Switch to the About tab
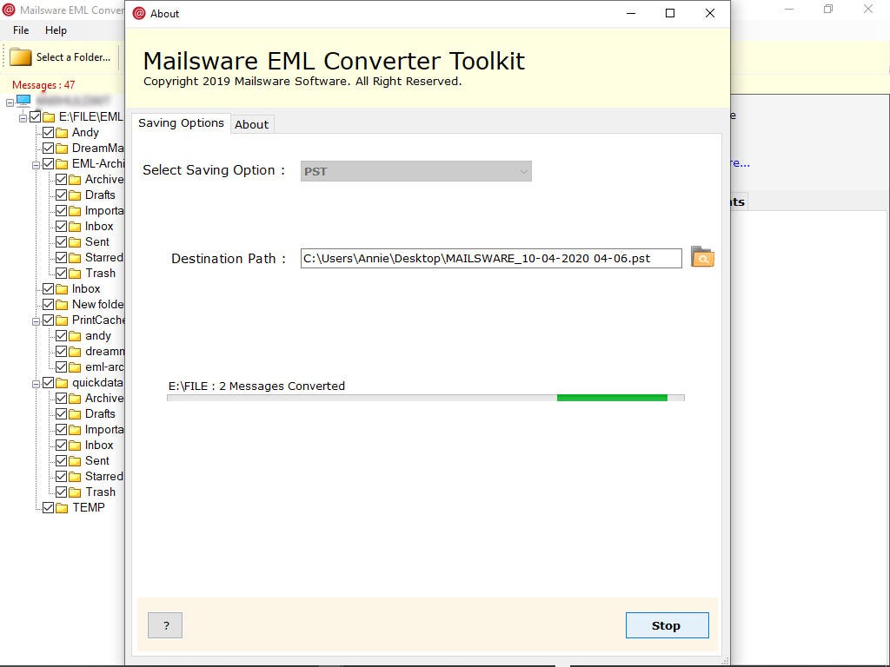The width and height of the screenshot is (890, 667). [x=251, y=125]
